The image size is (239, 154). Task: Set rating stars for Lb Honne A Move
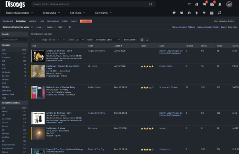(147, 128)
